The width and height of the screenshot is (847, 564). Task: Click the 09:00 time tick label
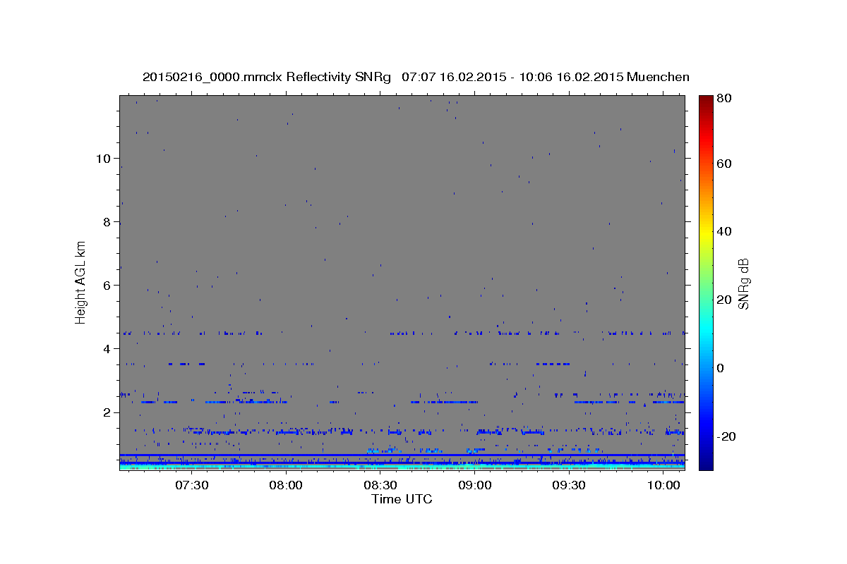tap(474, 485)
